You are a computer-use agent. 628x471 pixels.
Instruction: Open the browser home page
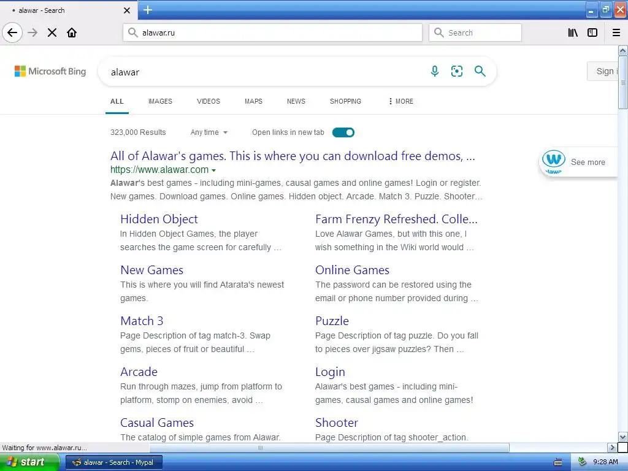coord(72,33)
